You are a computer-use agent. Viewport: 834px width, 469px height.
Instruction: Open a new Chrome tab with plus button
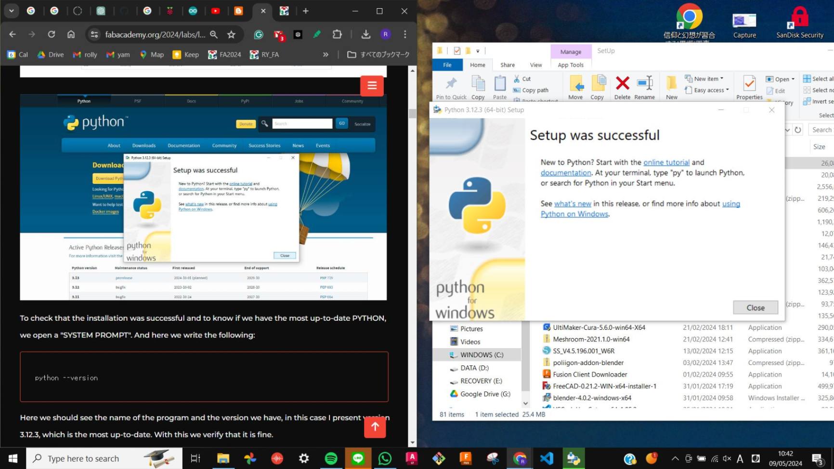(306, 11)
